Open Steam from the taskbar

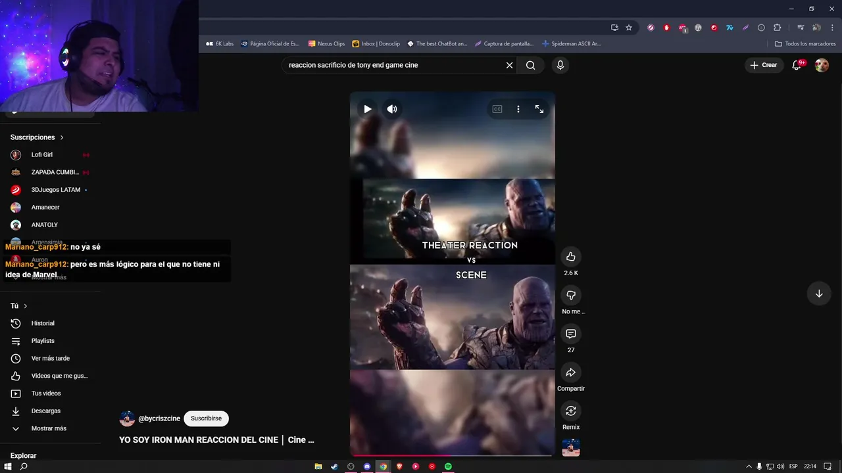(x=334, y=466)
